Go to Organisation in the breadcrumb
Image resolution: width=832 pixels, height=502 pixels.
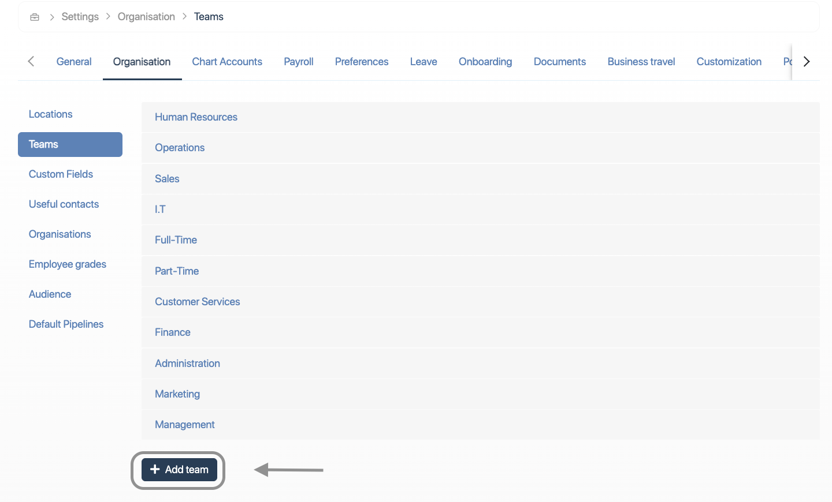click(146, 17)
